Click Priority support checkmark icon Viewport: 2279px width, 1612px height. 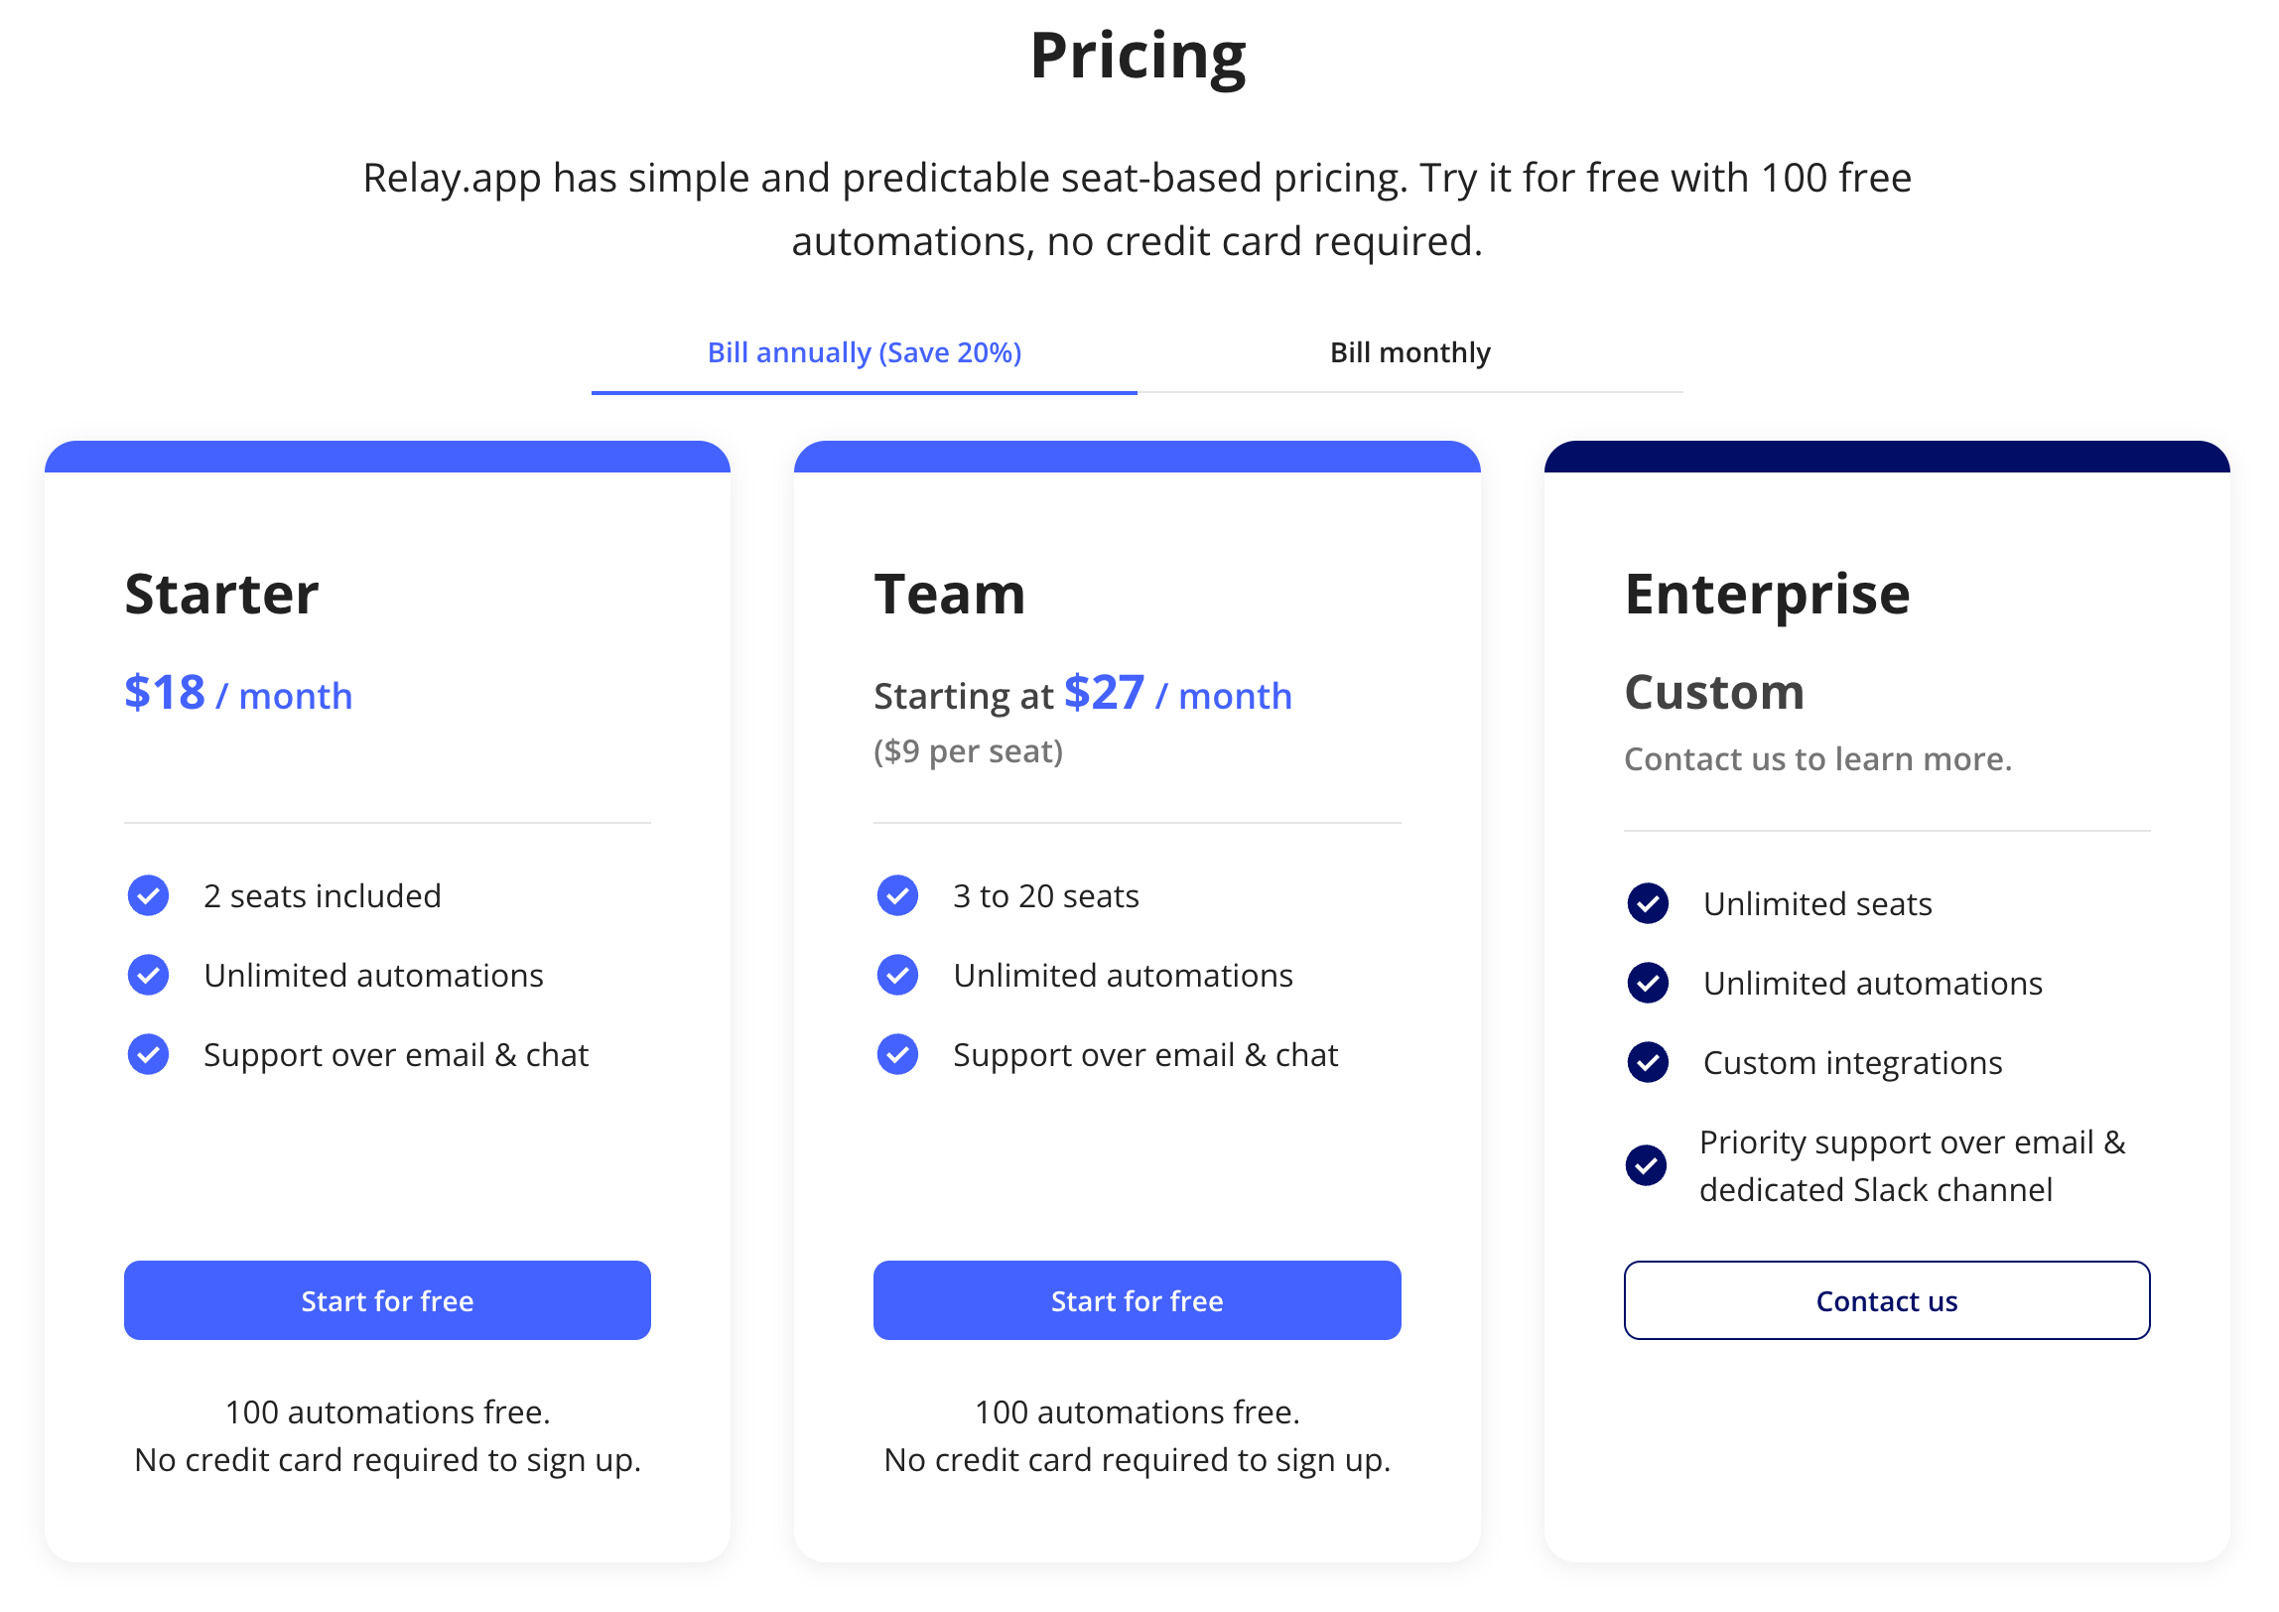[1646, 1165]
